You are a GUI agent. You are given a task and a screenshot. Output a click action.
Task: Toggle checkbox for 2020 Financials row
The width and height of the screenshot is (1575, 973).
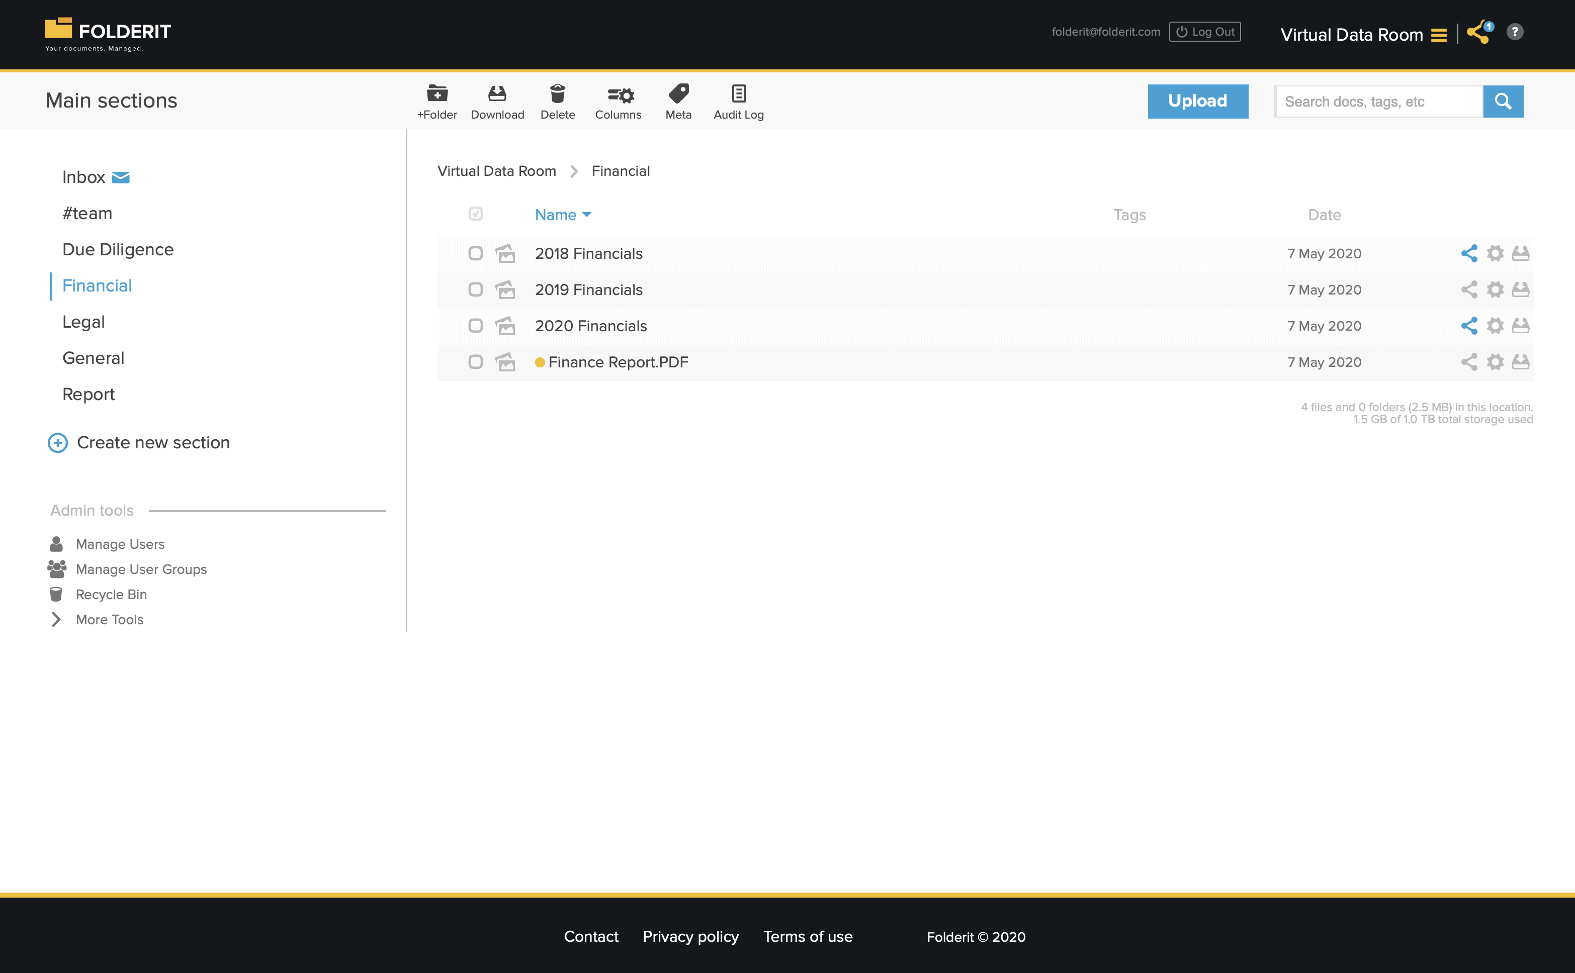point(475,325)
